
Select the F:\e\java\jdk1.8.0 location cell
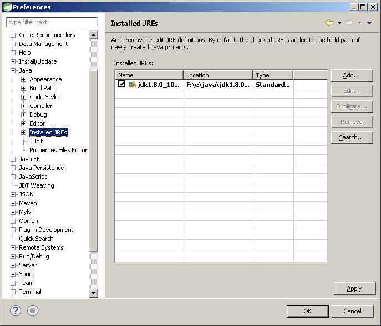218,85
